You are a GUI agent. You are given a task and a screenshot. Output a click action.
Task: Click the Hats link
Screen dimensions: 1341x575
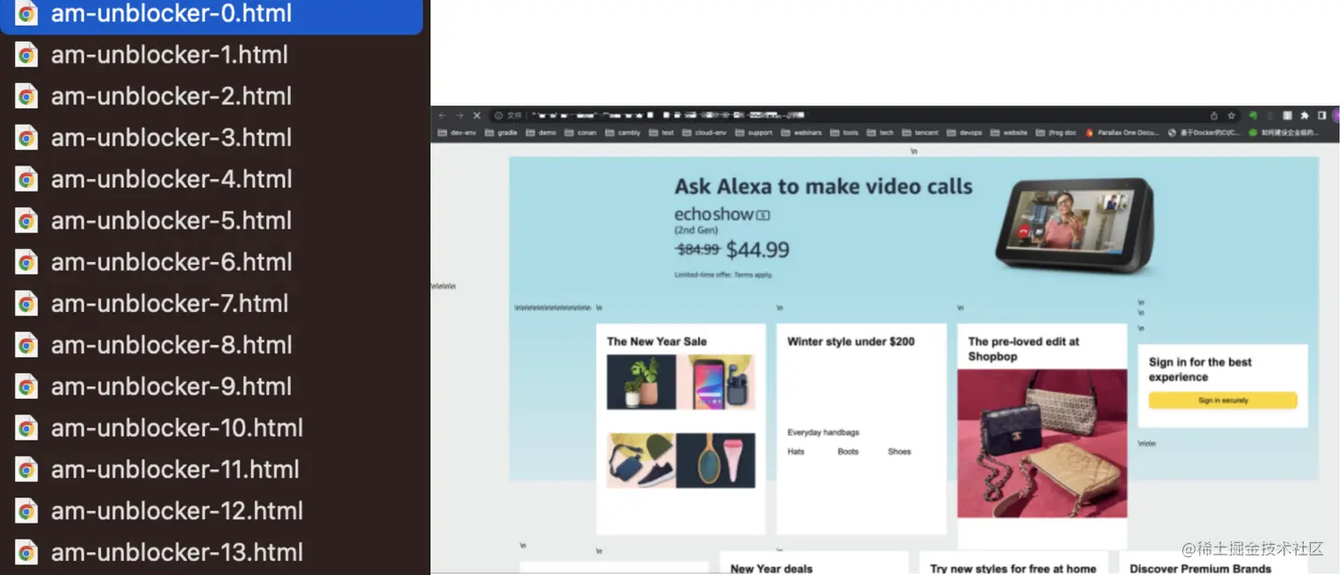(796, 451)
